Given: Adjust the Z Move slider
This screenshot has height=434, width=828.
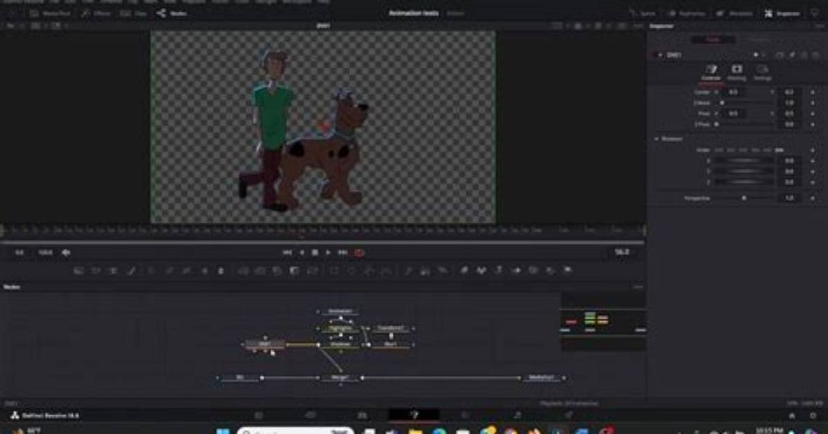Looking at the screenshot, I should [746, 103].
